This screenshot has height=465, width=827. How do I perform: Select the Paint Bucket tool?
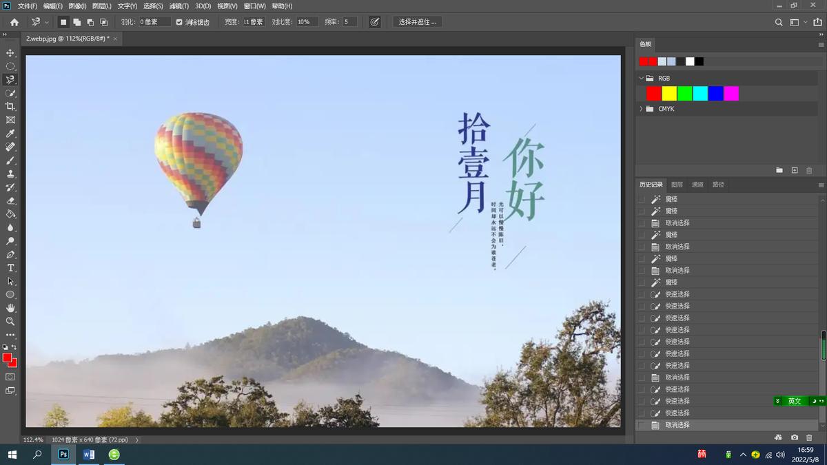(x=10, y=214)
